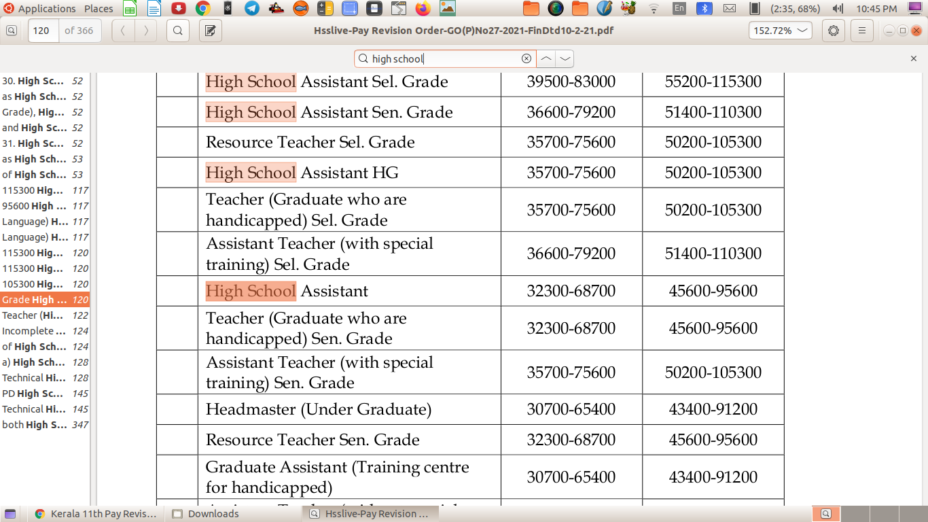Open the hamburger view options menu

862,31
